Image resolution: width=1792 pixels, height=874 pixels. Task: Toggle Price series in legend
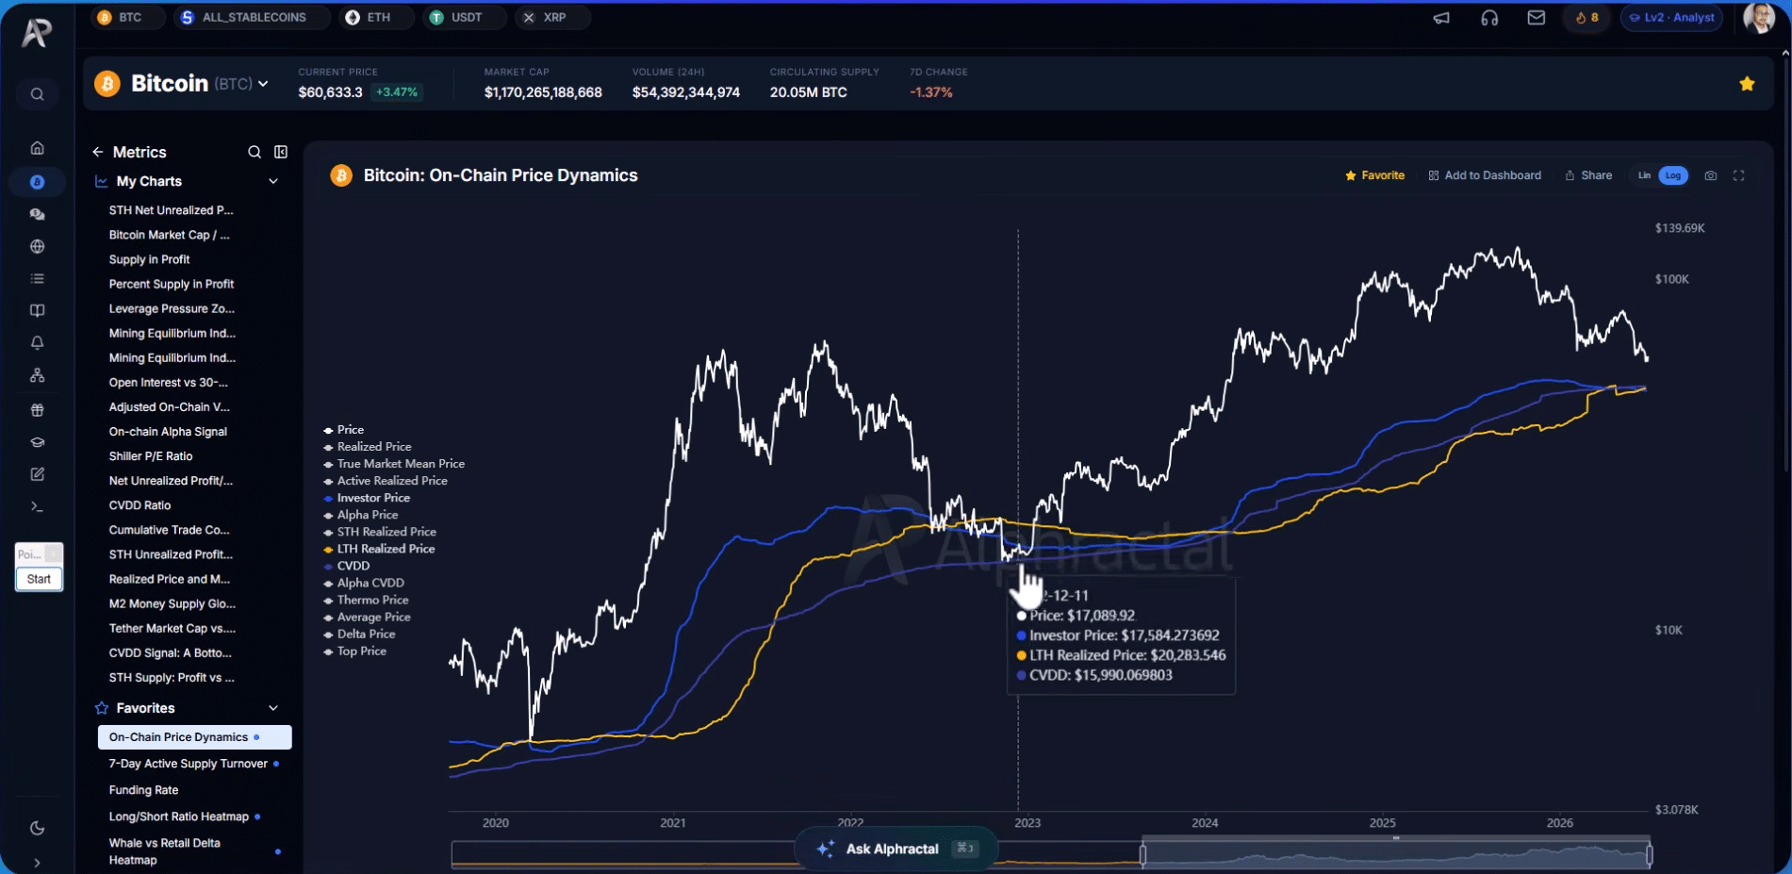point(344,430)
